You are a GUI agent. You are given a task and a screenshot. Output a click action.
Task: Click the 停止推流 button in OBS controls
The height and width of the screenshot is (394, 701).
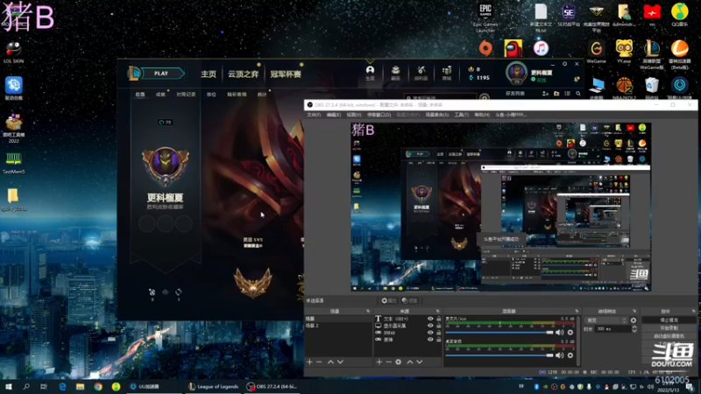coord(669,320)
